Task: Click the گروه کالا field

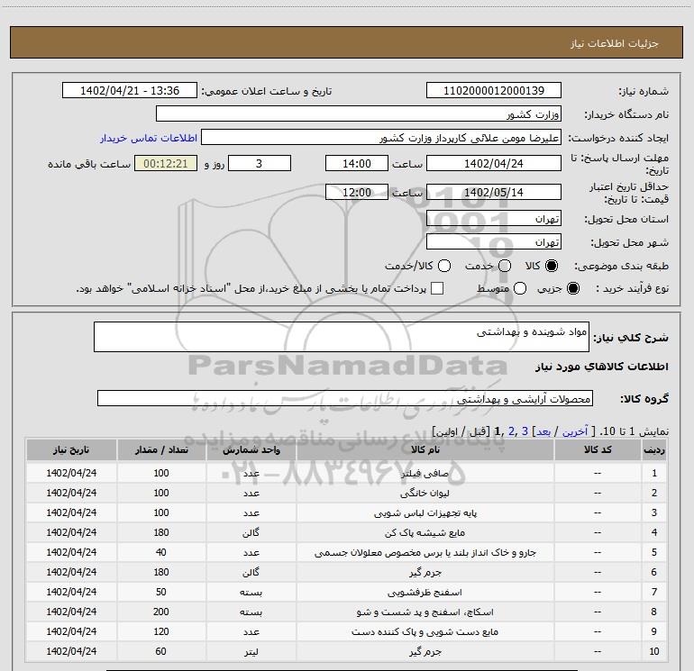Action: (x=345, y=398)
